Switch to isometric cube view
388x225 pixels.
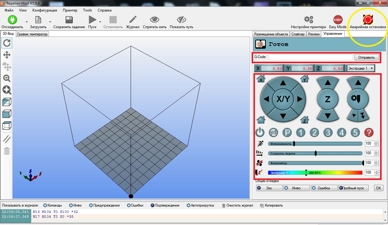[x=7, y=102]
